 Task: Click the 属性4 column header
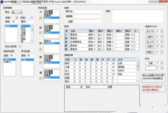pos(120,31)
